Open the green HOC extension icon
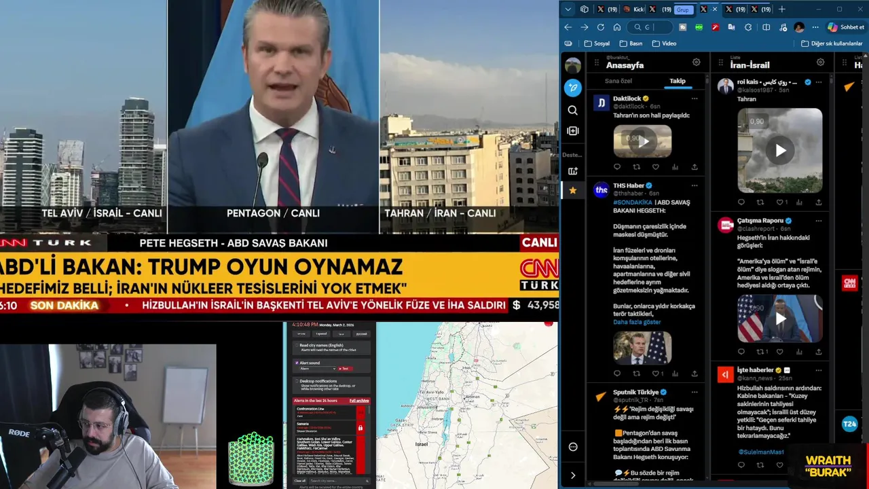This screenshot has height=489, width=869. click(x=699, y=27)
